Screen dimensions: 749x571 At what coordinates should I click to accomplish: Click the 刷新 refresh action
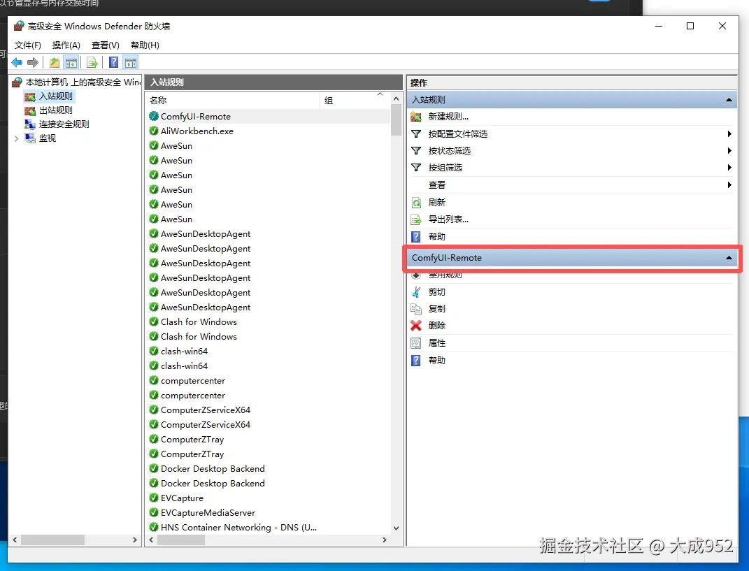[436, 203]
